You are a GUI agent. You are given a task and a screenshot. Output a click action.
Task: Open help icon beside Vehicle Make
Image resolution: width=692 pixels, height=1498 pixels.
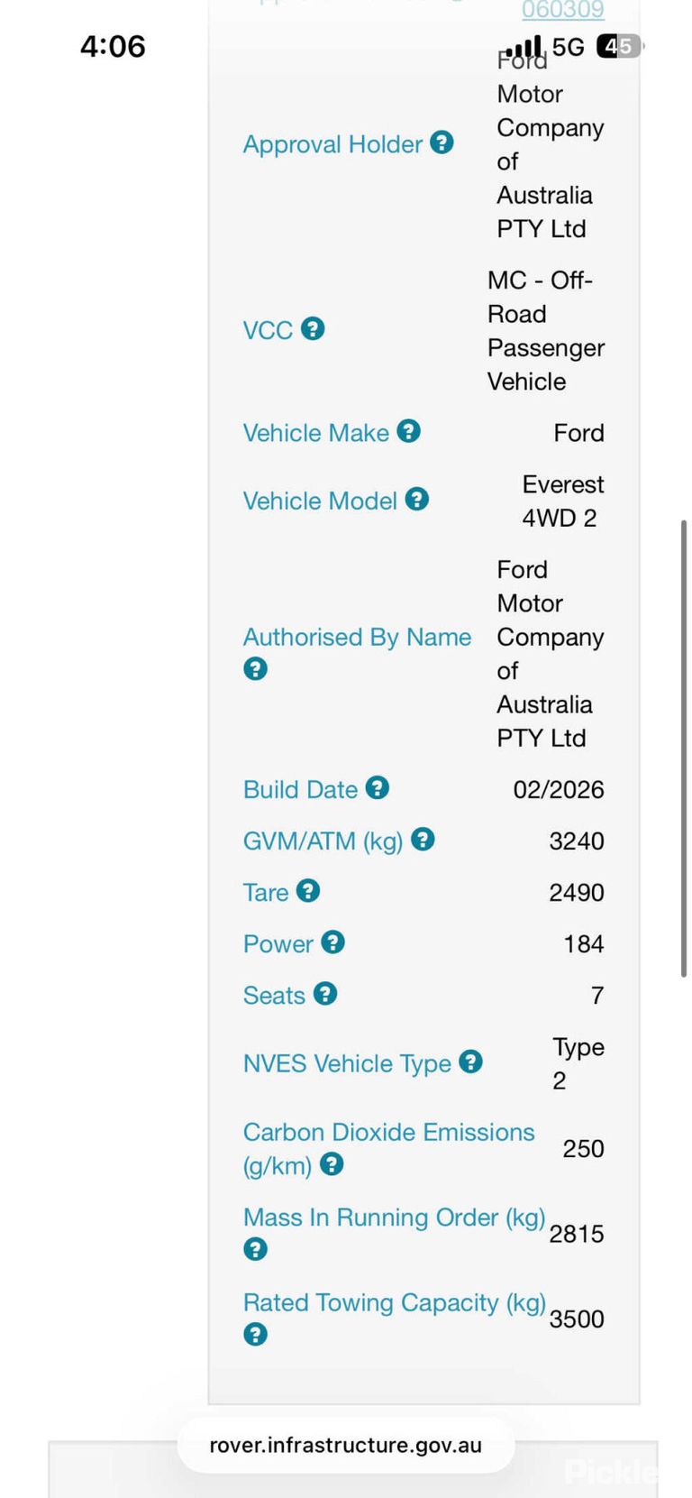pos(409,431)
